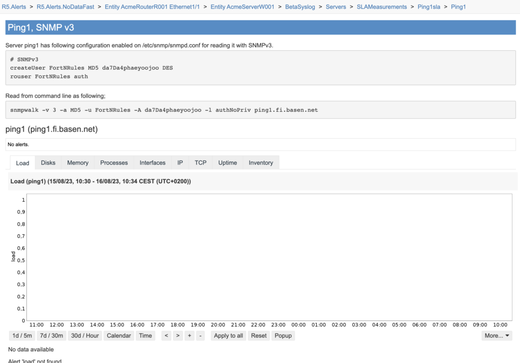The height and width of the screenshot is (363, 520).
Task: Switch to the Processes tab
Action: click(114, 163)
